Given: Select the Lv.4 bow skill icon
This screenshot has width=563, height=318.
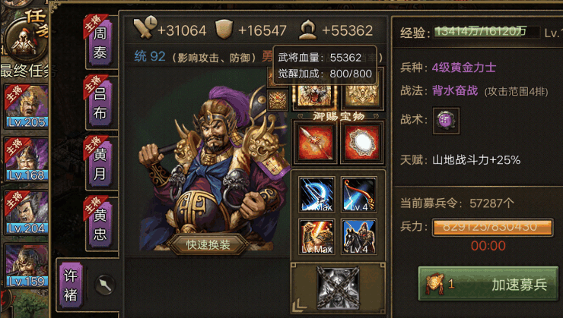Looking at the screenshot, I should (358, 194).
